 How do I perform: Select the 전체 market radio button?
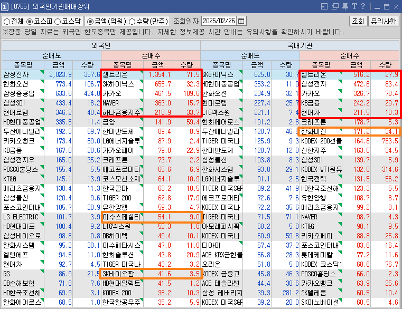(7, 22)
